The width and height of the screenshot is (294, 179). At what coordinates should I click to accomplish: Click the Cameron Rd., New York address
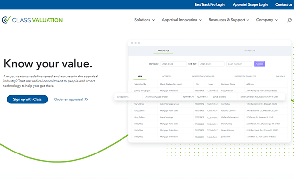(x=259, y=97)
